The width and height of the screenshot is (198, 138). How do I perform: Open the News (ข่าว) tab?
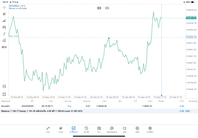pos(99,129)
